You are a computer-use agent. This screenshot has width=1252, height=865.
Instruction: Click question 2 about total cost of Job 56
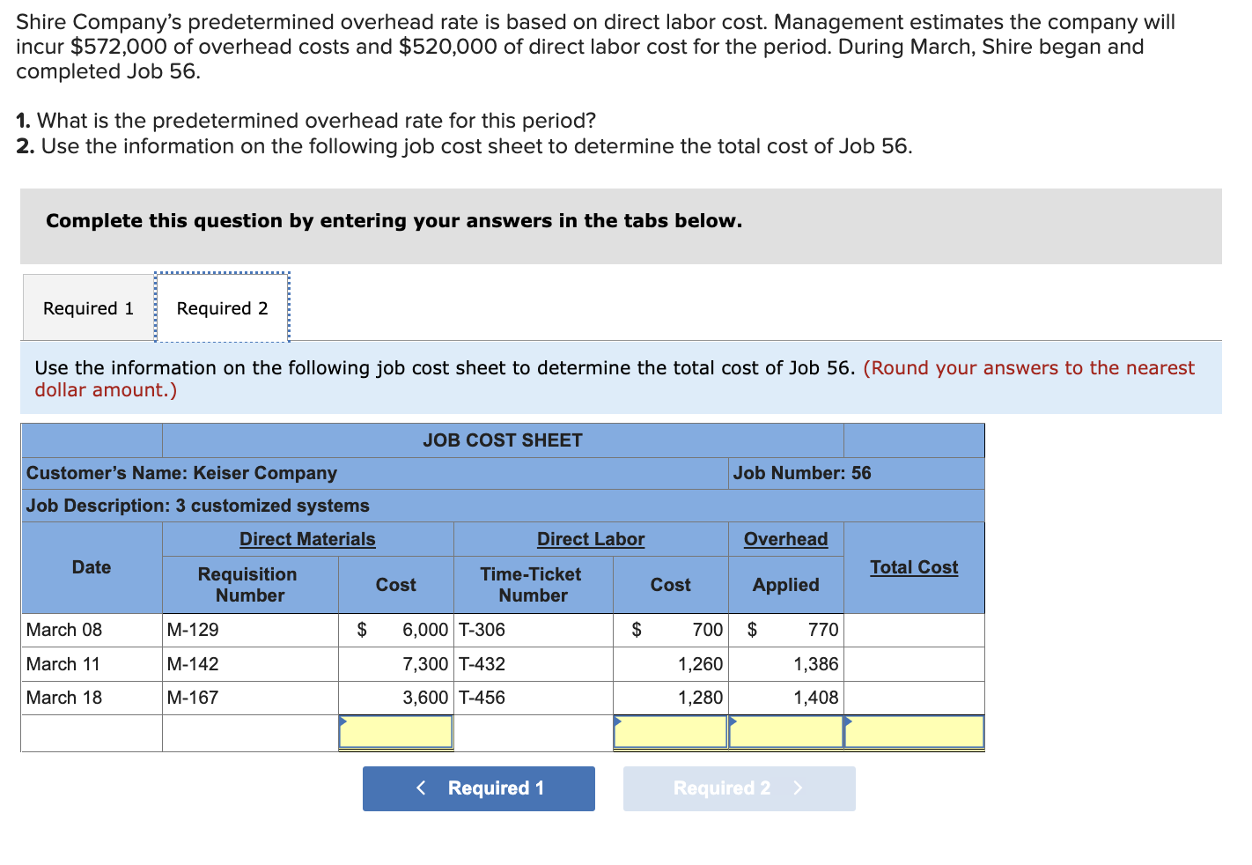pyautogui.click(x=465, y=146)
